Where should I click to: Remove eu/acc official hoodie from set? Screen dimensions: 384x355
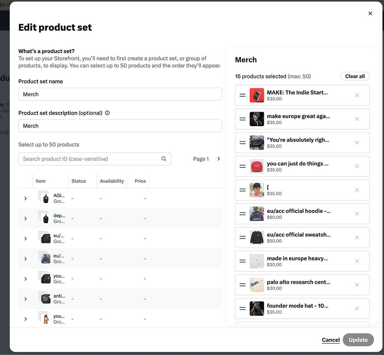pyautogui.click(x=357, y=214)
